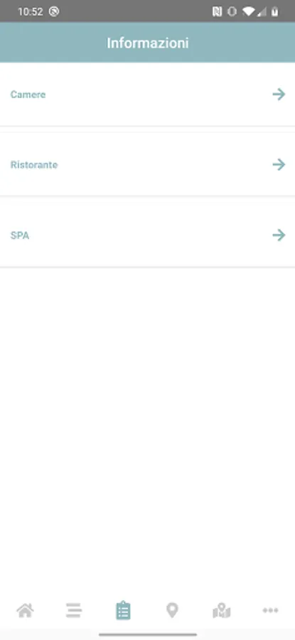Expand the Ristorante row arrow
Viewport: 295px width, 640px height.
click(279, 164)
